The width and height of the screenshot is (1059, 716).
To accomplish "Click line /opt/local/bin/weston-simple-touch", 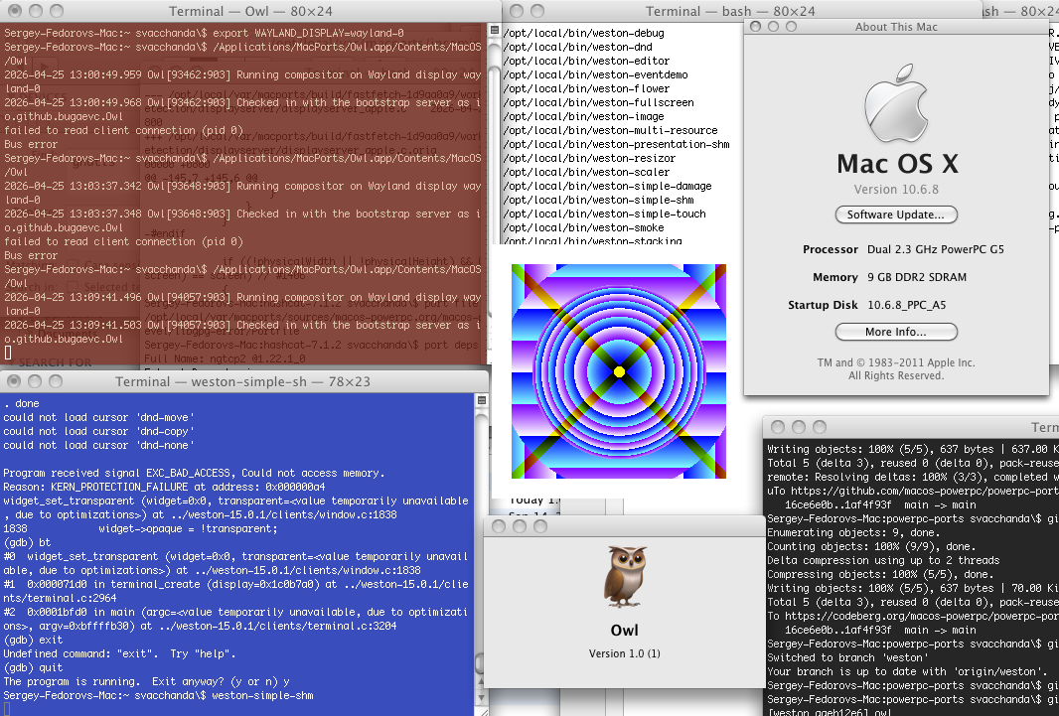I will [604, 214].
